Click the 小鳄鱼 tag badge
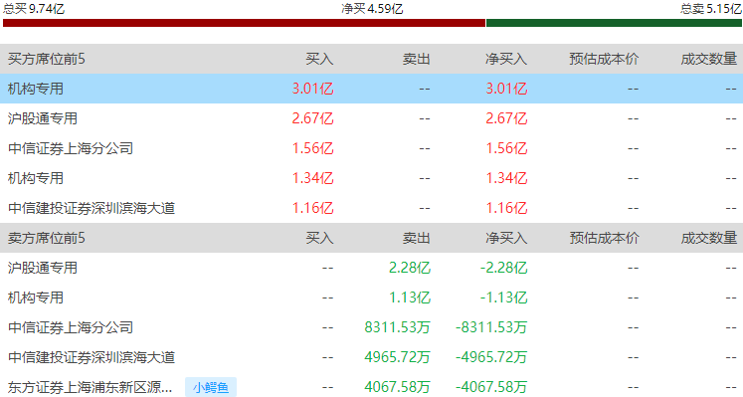Screen dimensions: 743x397 (211, 387)
